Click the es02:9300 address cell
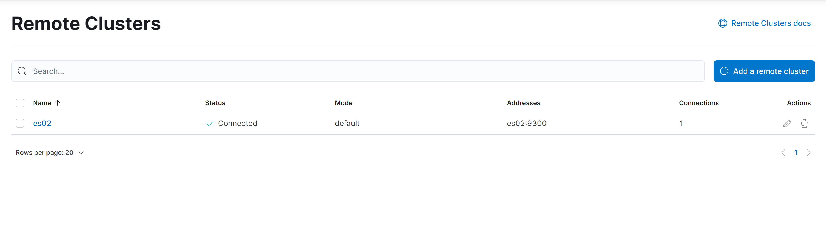 pyautogui.click(x=527, y=124)
